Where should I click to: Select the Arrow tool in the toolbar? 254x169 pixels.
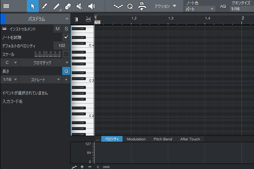tap(32, 6)
